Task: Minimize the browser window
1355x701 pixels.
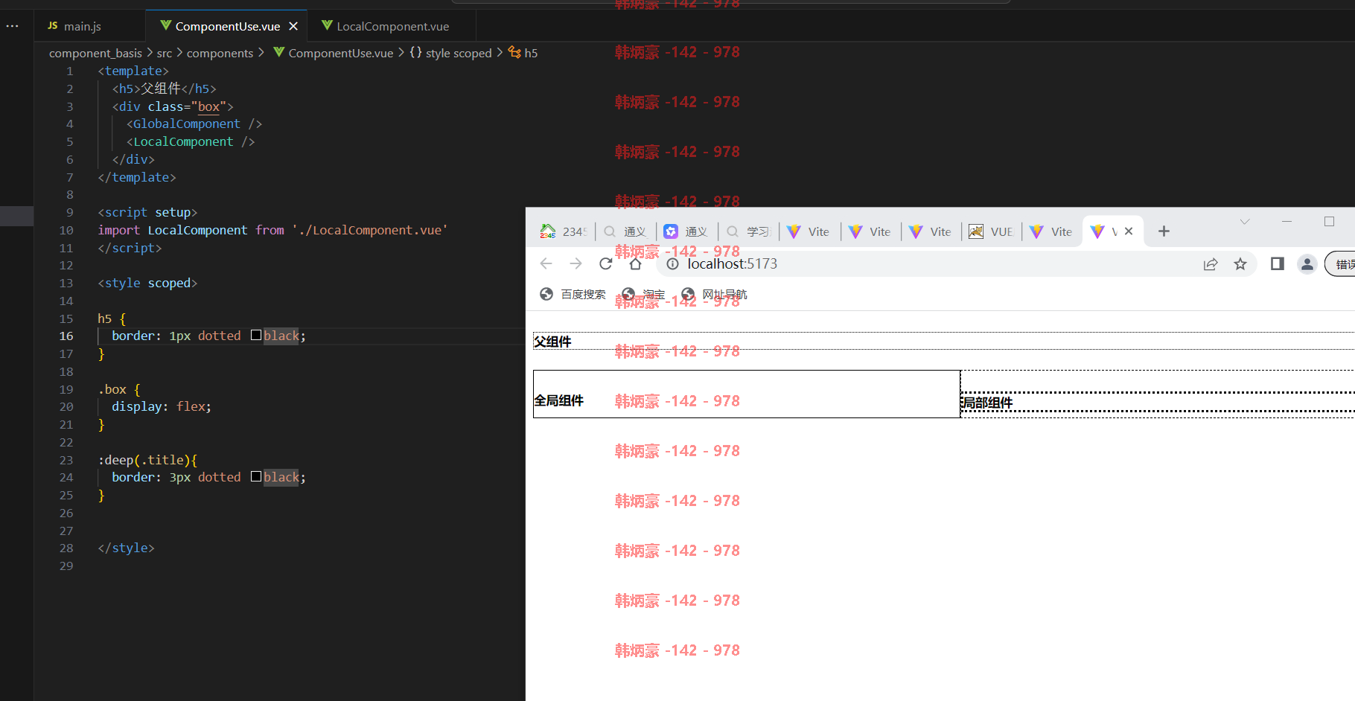Action: pyautogui.click(x=1287, y=222)
